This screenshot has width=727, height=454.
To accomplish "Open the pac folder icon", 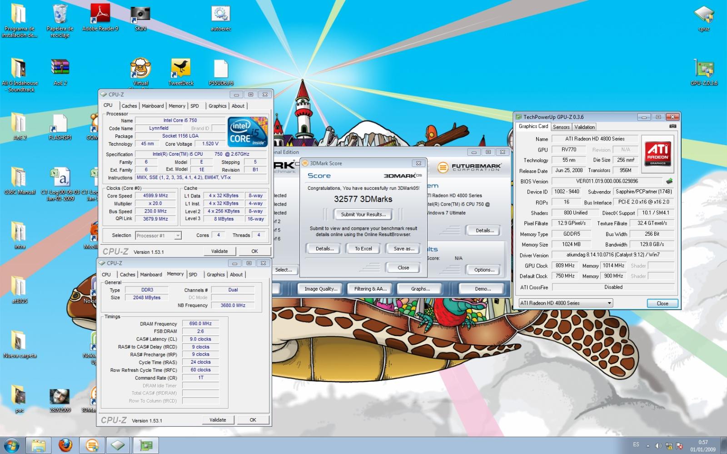I will (x=20, y=399).
